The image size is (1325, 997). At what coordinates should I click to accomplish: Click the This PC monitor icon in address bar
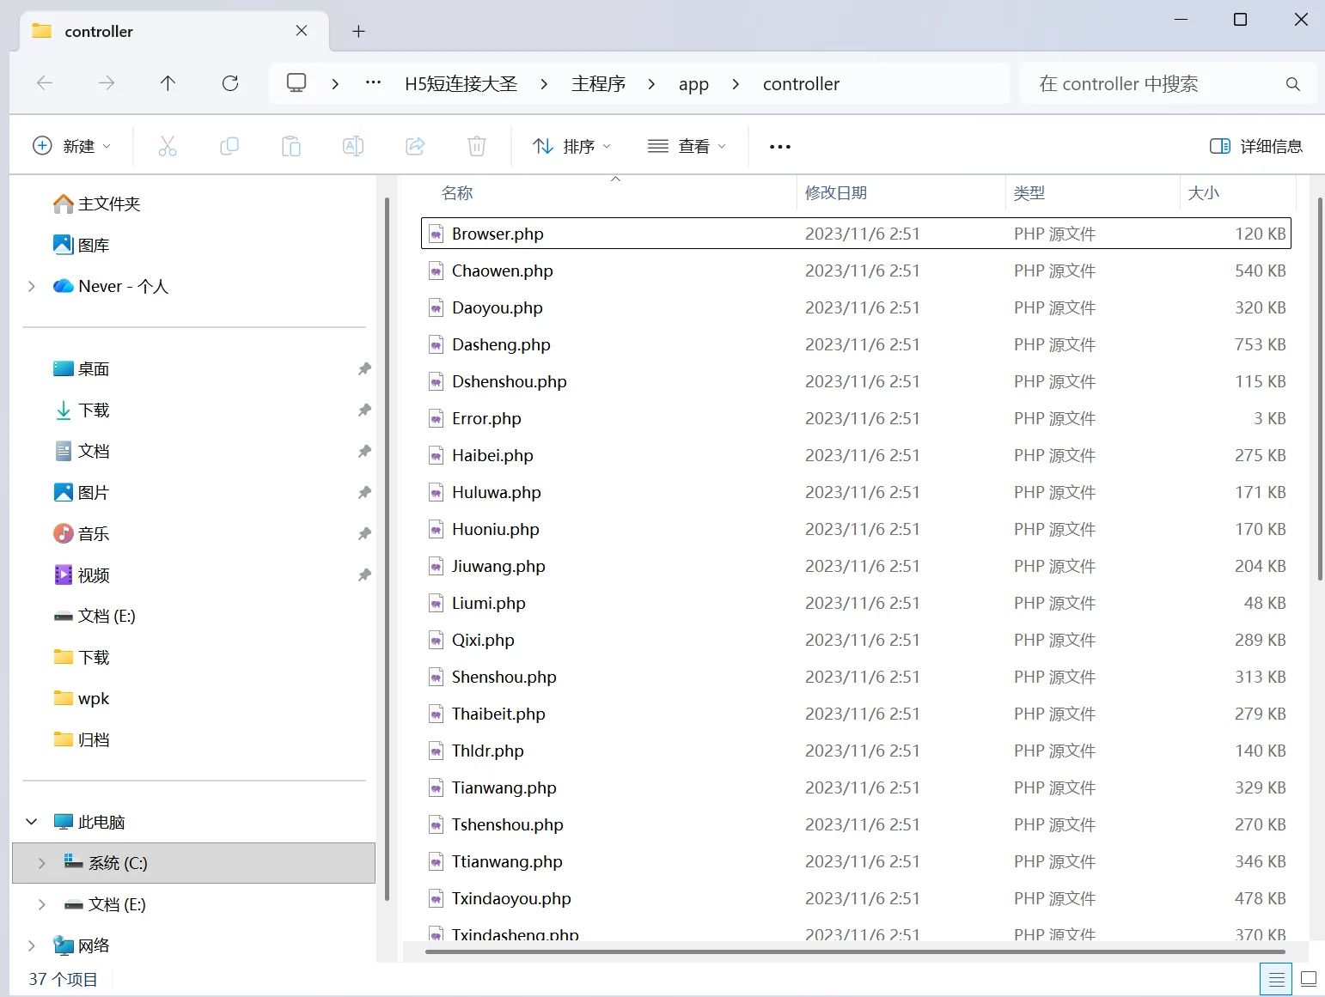(296, 83)
